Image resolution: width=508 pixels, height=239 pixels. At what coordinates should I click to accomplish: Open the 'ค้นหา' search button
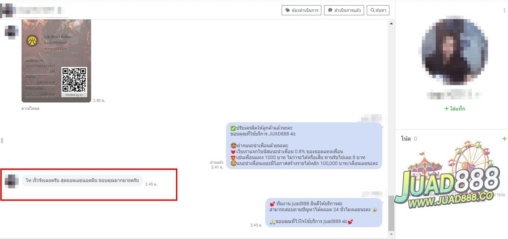click(x=378, y=10)
